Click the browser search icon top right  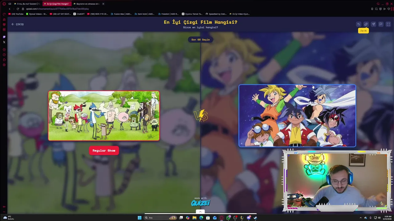tap(378, 4)
